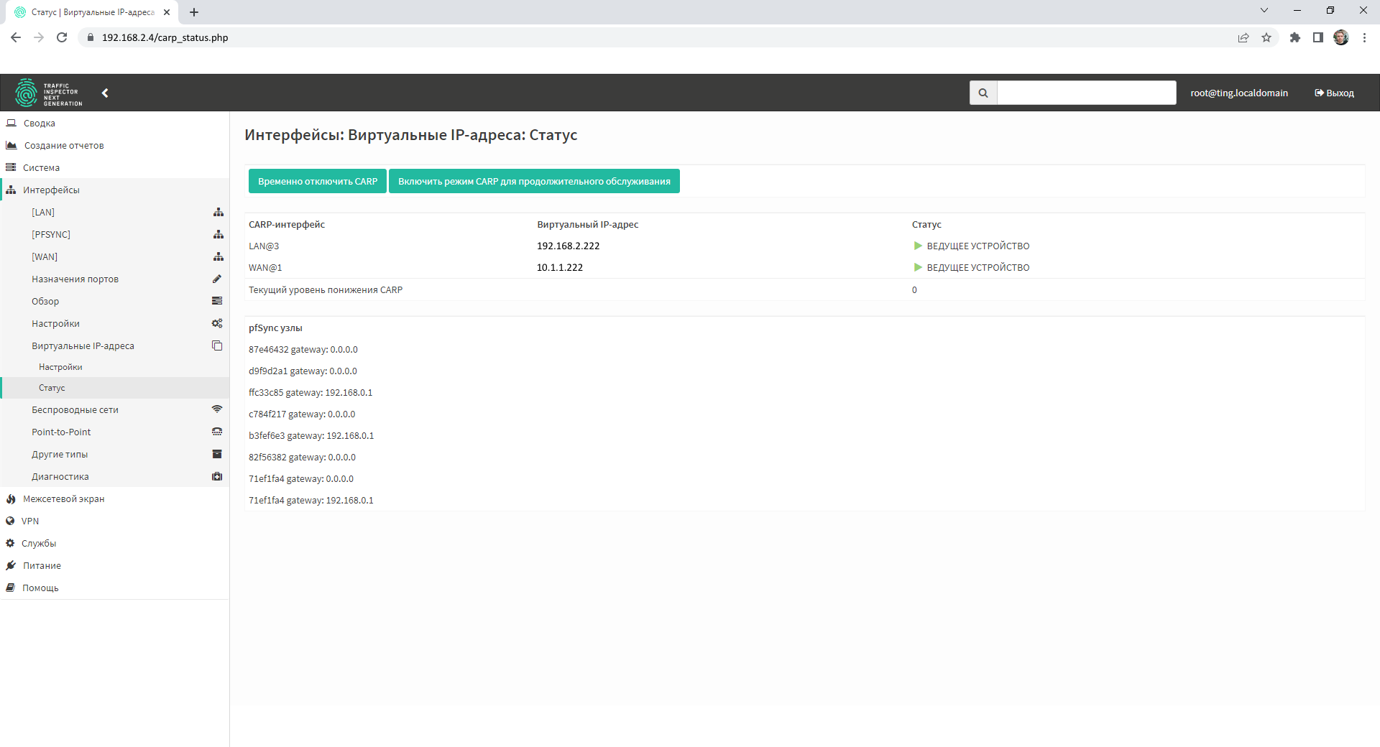Screen dimensions: 1380x747
Task: Collapse the sidebar with the chevron arrow
Action: pos(105,93)
